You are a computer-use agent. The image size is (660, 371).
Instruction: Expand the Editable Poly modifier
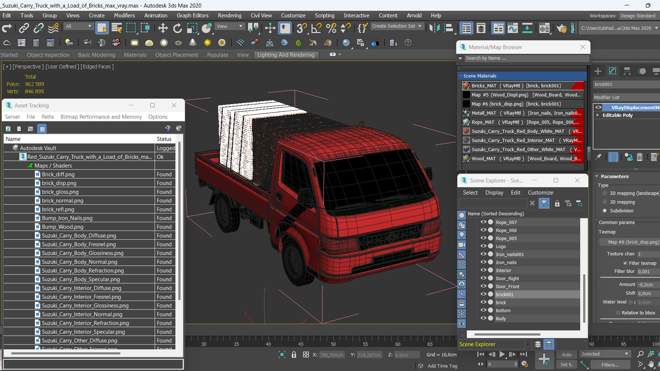point(598,115)
